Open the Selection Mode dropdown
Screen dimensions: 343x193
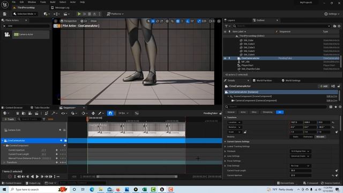tap(25, 14)
